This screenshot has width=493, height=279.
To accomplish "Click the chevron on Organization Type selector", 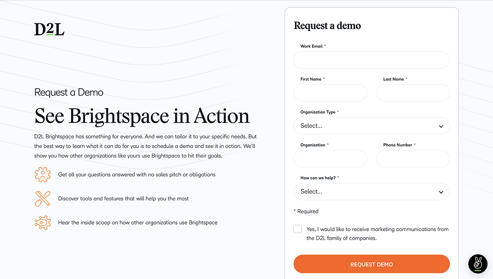I will (x=441, y=126).
